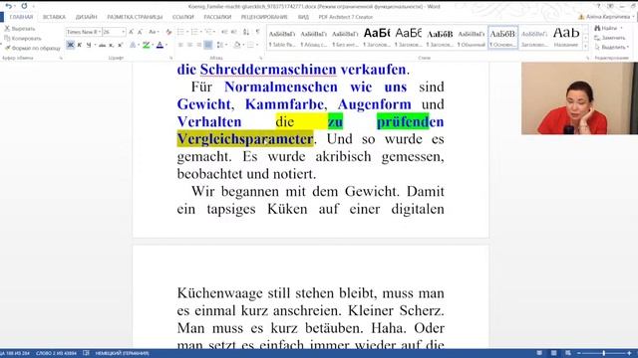Toggle Underline (Ч) formatting

point(89,45)
